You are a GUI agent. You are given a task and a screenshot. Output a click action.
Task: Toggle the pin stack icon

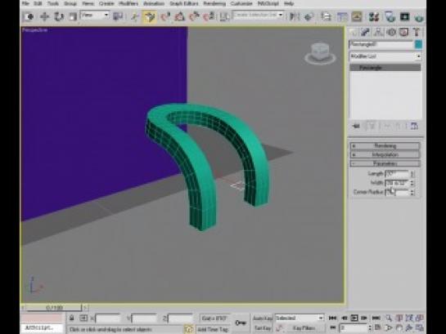click(356, 126)
